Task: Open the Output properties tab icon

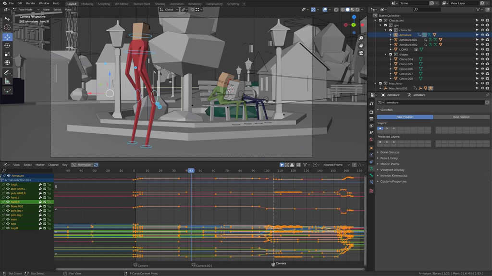Action: coord(371,119)
